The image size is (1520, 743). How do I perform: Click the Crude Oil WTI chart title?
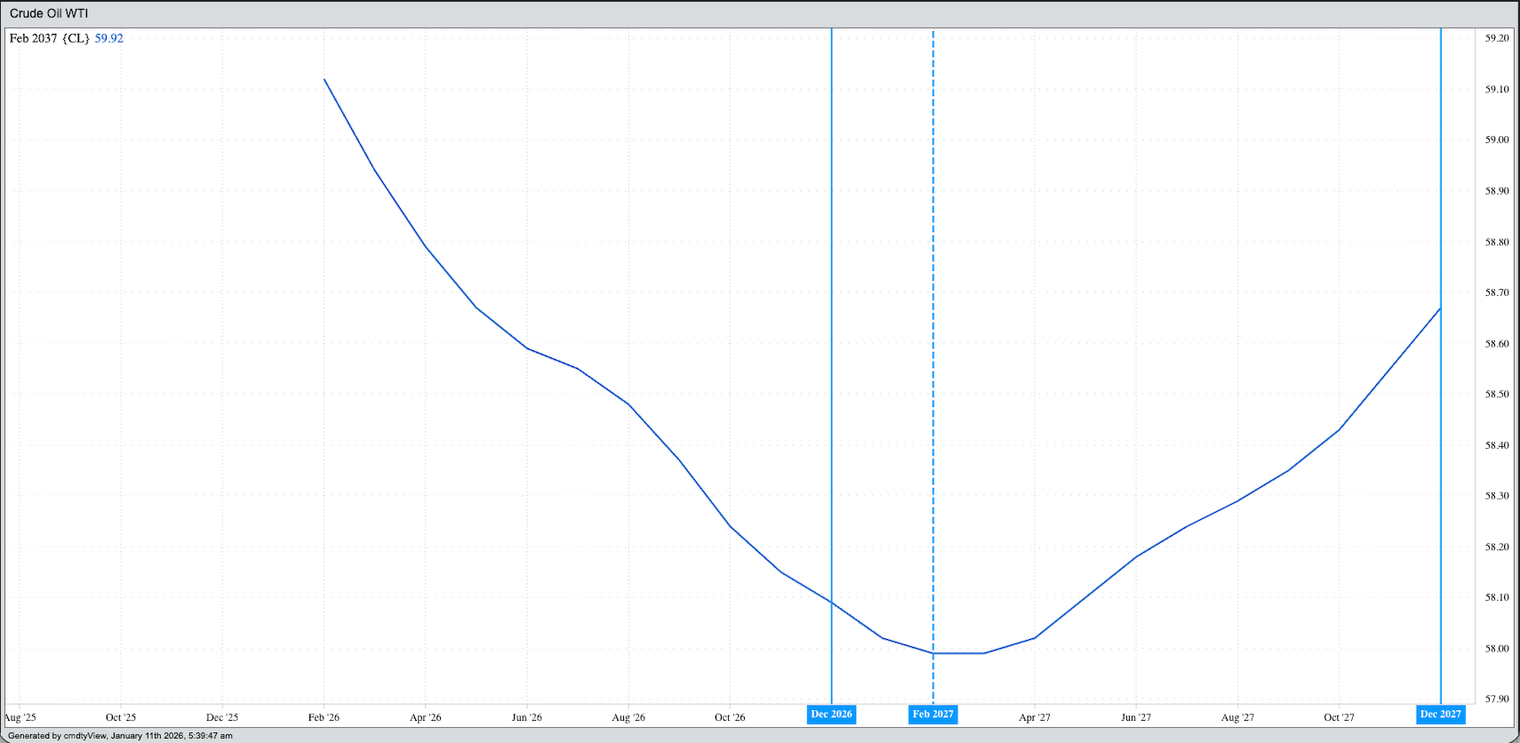(49, 13)
